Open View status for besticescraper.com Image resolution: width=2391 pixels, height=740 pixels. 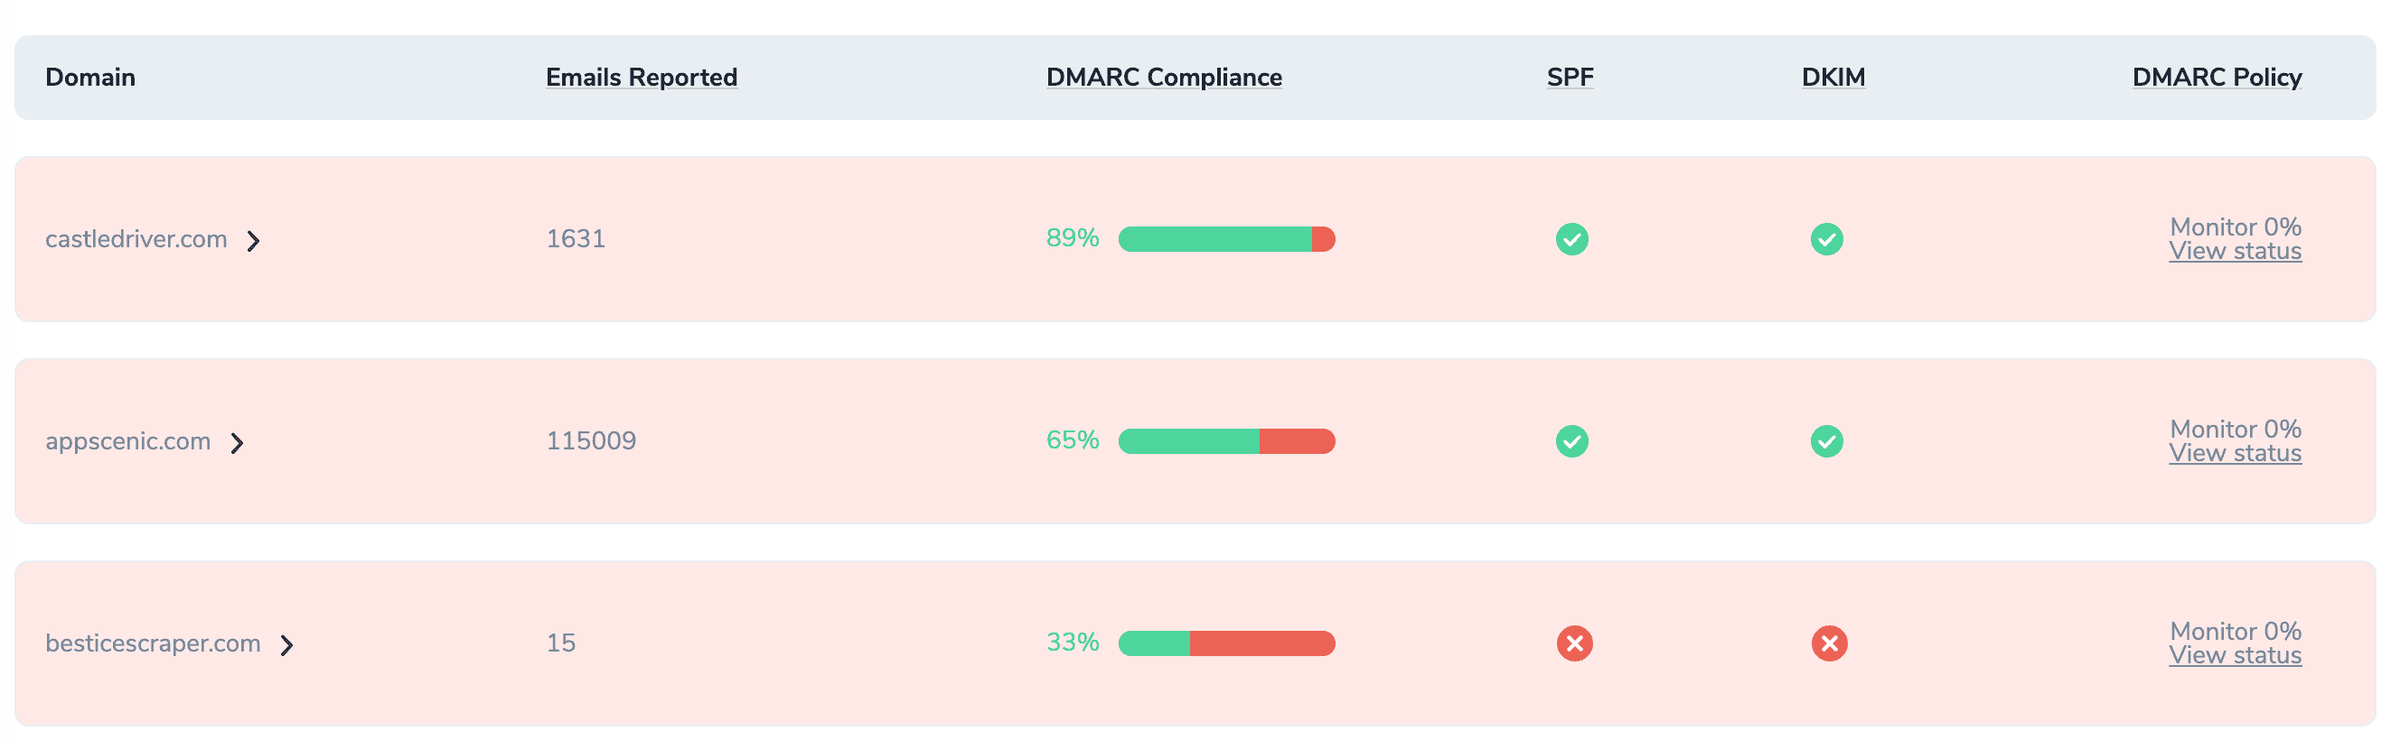click(x=2235, y=653)
